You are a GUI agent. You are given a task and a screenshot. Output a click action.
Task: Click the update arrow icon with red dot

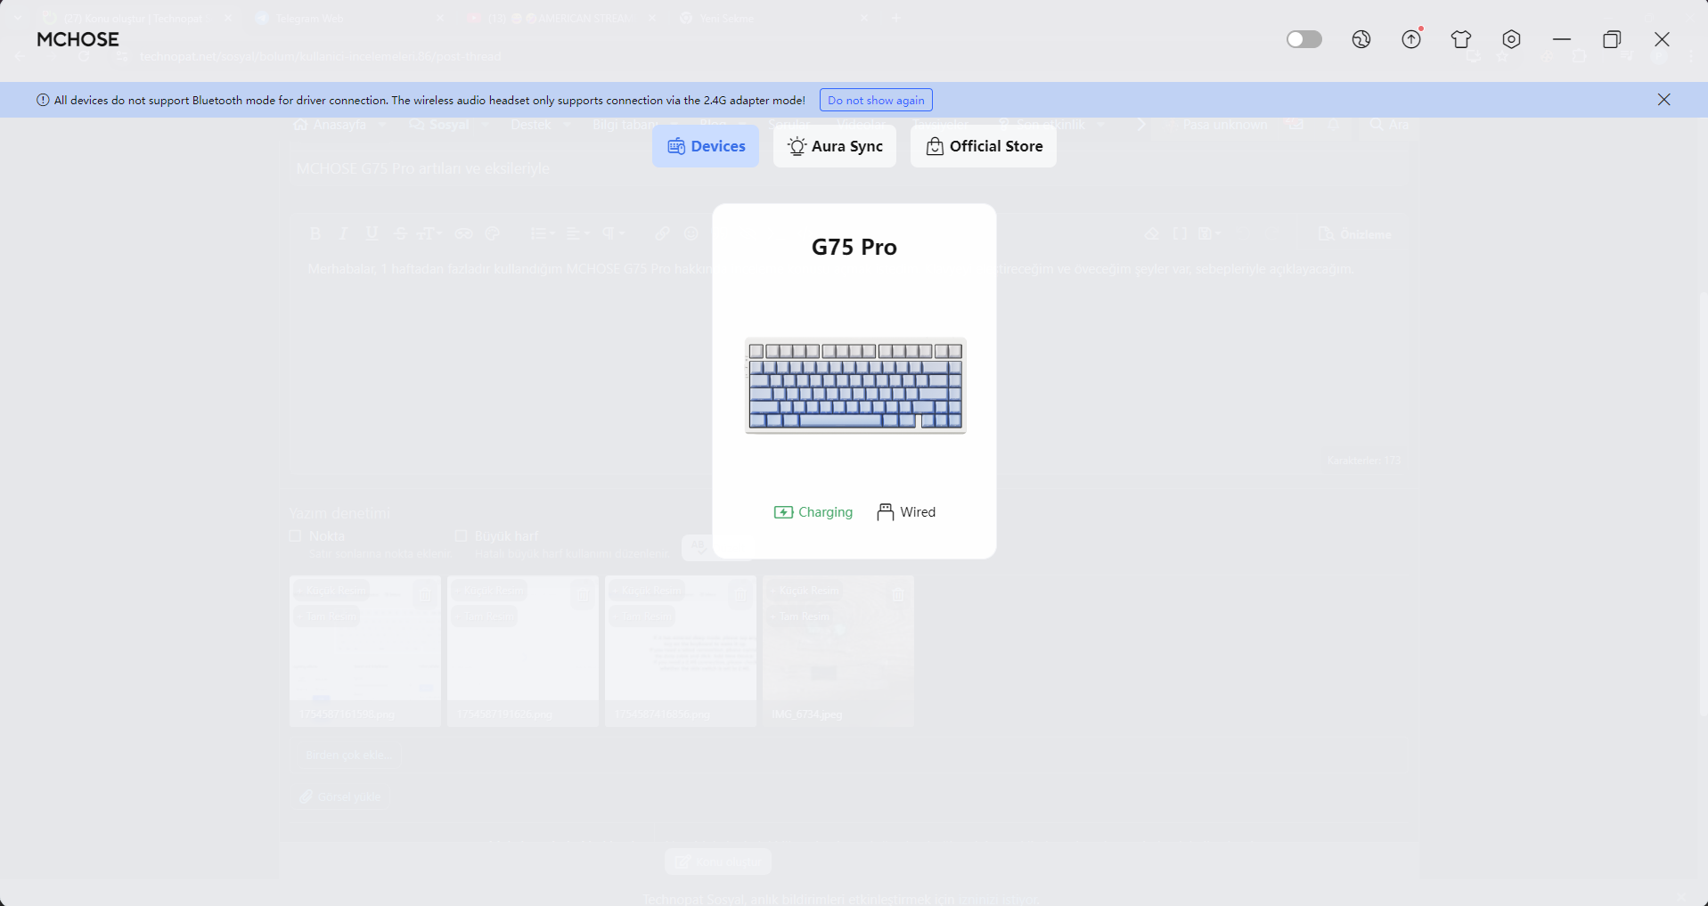[x=1412, y=39]
